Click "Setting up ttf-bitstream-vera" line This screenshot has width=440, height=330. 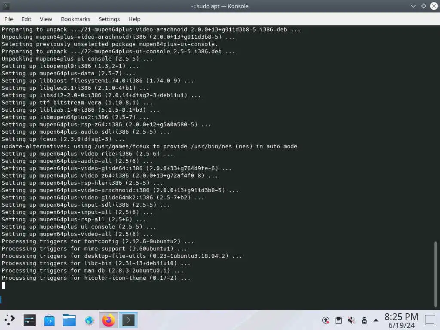77,102
